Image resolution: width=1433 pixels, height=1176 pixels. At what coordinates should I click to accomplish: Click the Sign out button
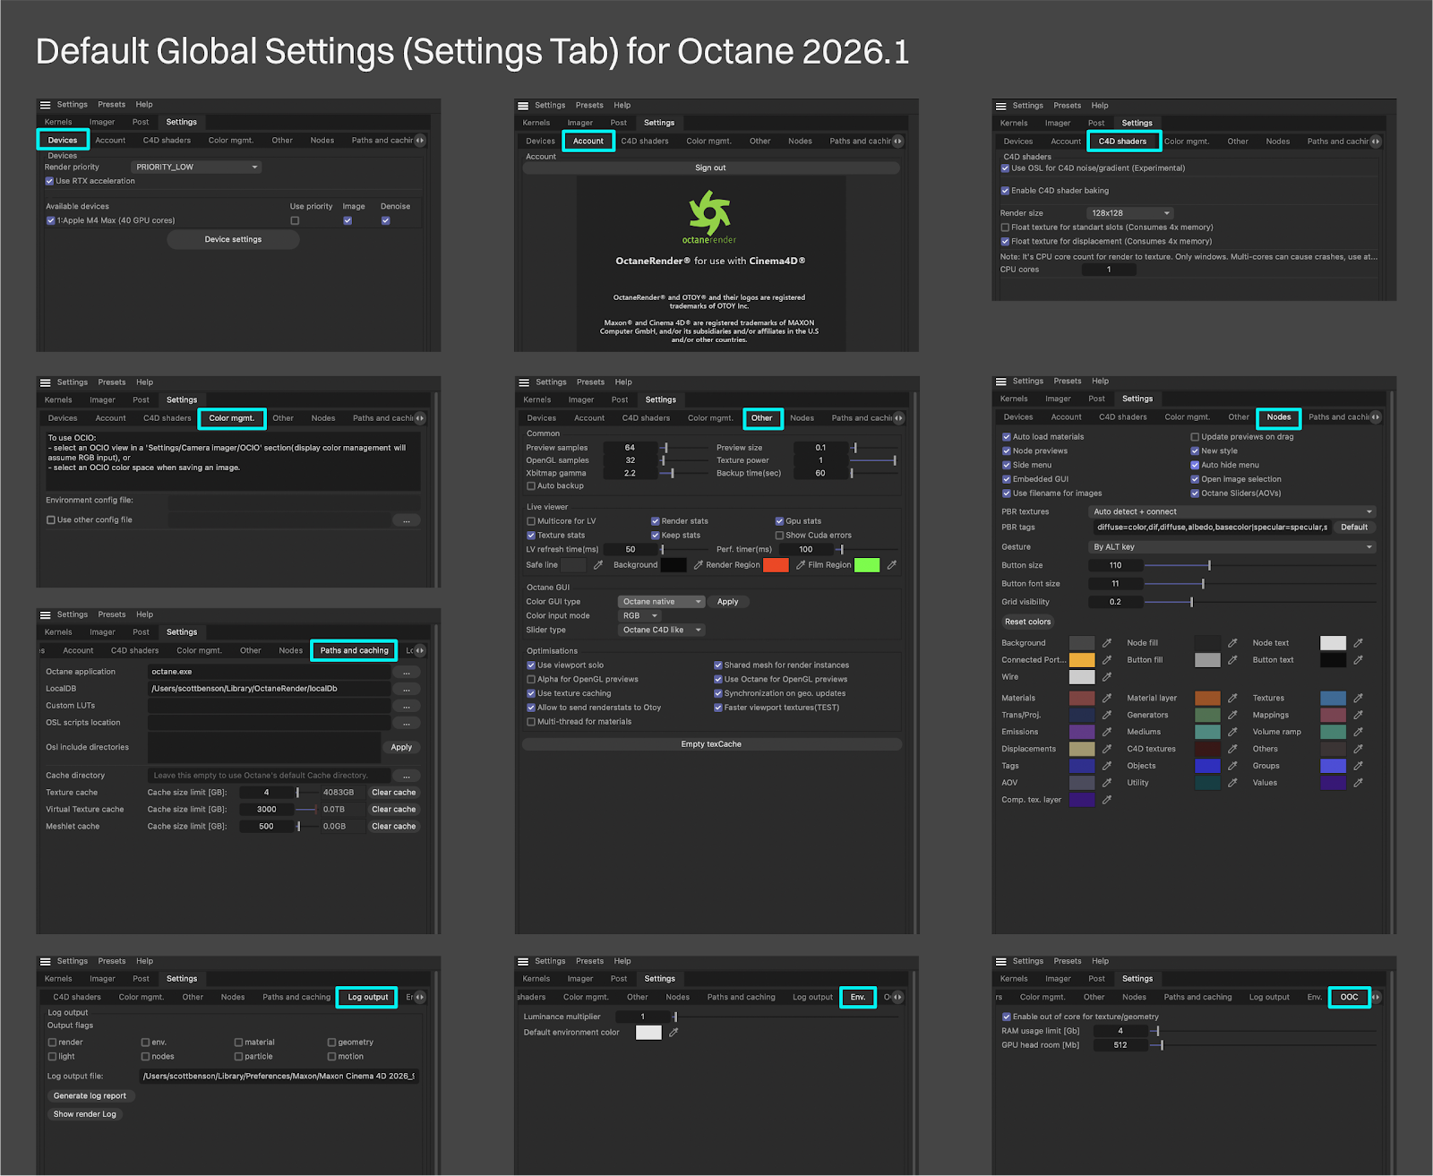click(x=710, y=168)
